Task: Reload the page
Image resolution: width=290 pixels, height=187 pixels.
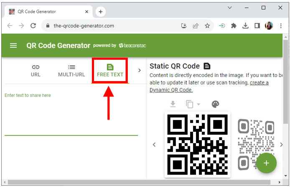Action: pyautogui.click(x=33, y=26)
